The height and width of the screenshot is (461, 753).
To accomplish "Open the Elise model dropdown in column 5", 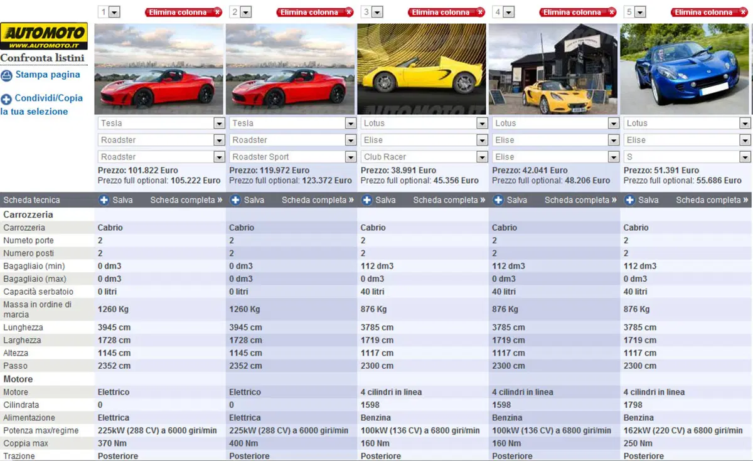I will tap(687, 140).
